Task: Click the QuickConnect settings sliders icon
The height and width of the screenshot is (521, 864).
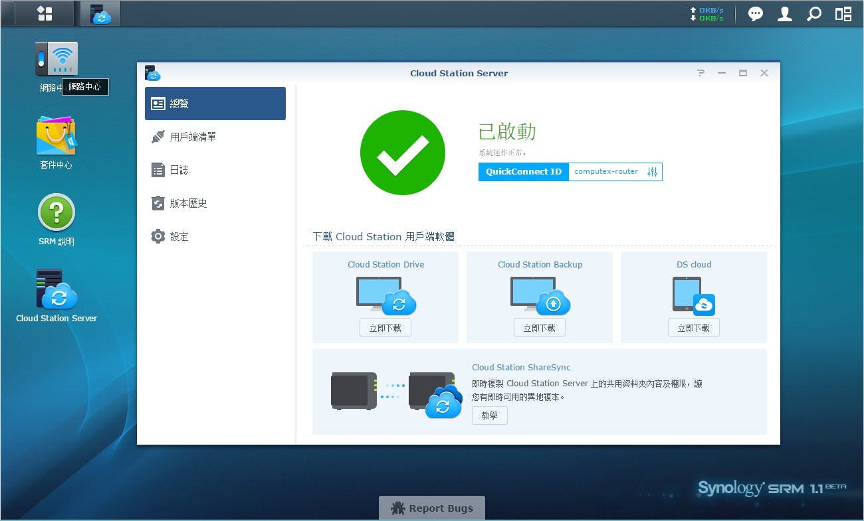Action: [652, 172]
